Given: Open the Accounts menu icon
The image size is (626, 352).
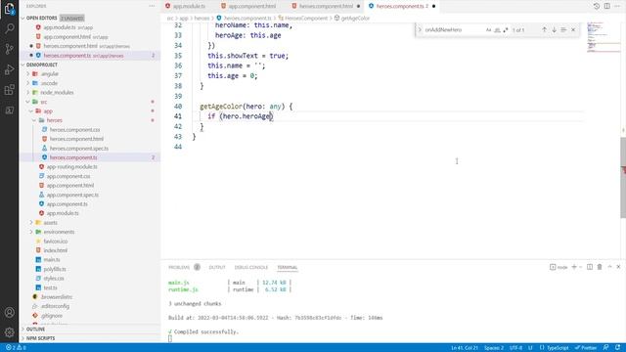Looking at the screenshot, I should click(x=9, y=312).
